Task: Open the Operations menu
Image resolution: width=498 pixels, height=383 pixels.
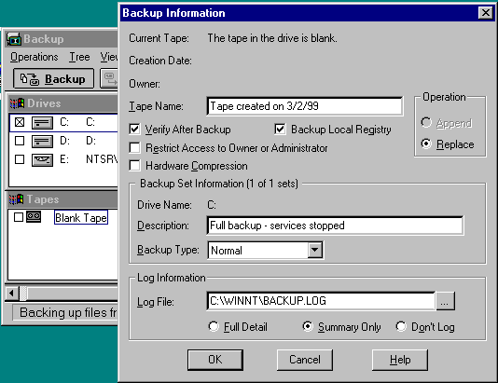Action: 35,57
